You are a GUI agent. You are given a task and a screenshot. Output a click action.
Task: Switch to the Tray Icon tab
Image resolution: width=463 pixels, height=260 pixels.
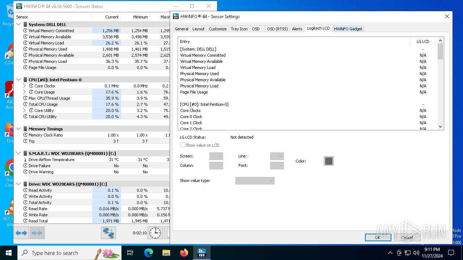(x=239, y=29)
